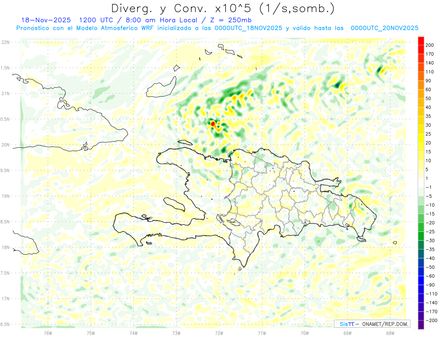Click the '74W' longitude label
Viewport: 438px width, 338px height.
click(133, 333)
